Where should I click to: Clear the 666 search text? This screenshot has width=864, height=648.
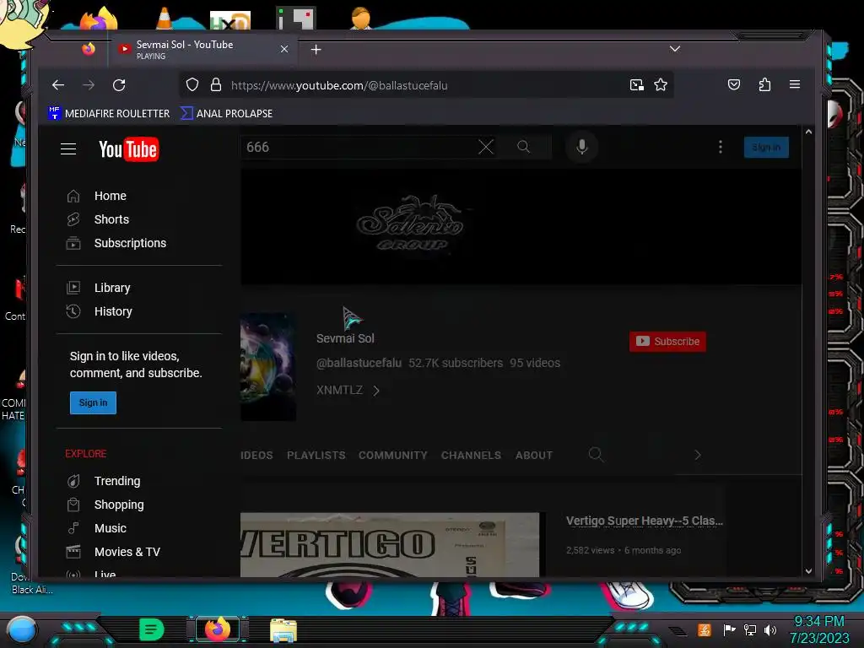click(x=485, y=147)
